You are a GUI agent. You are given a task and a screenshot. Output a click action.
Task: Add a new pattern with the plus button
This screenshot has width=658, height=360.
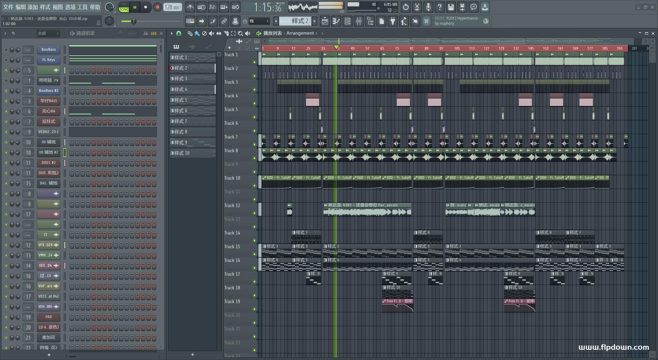314,21
